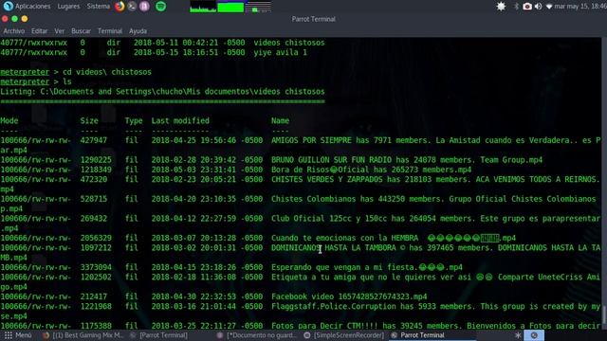The height and width of the screenshot is (341, 607).
Task: Click 'Etiqueta a tu amiga' file name
Action: (314, 278)
